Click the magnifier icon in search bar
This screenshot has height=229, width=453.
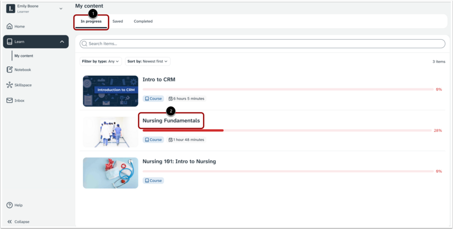pyautogui.click(x=84, y=43)
